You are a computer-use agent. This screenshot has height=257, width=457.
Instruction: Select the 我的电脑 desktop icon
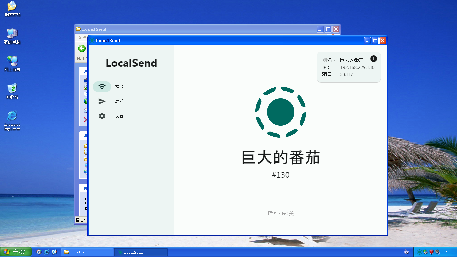coord(12,36)
